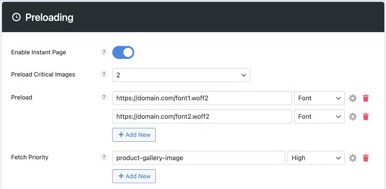This screenshot has width=386, height=189.
Task: Delete the product-gallery-image fetch priority entry
Action: 366,158
